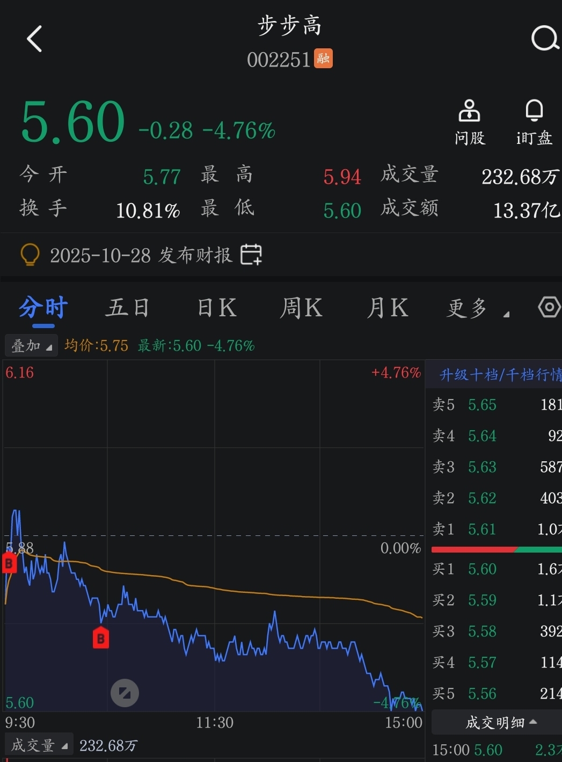Go back using the arrow icon
This screenshot has width=562, height=762.
34,39
